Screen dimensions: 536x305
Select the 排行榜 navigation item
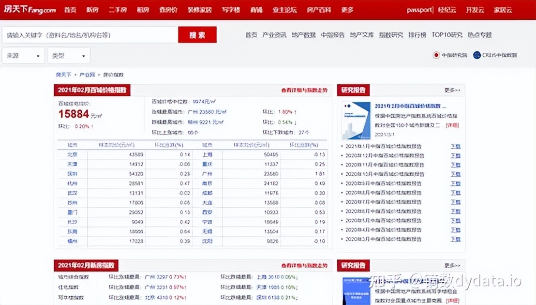click(x=417, y=35)
